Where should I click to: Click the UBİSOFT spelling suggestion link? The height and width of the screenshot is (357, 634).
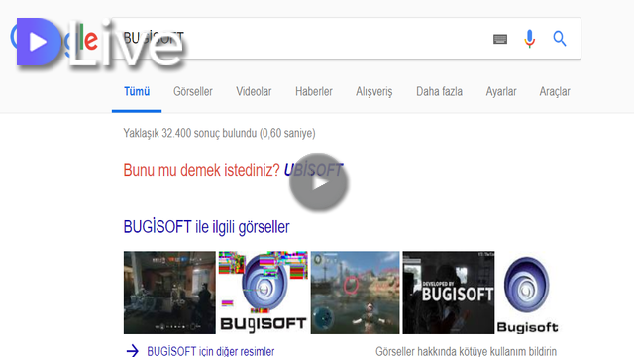click(313, 170)
